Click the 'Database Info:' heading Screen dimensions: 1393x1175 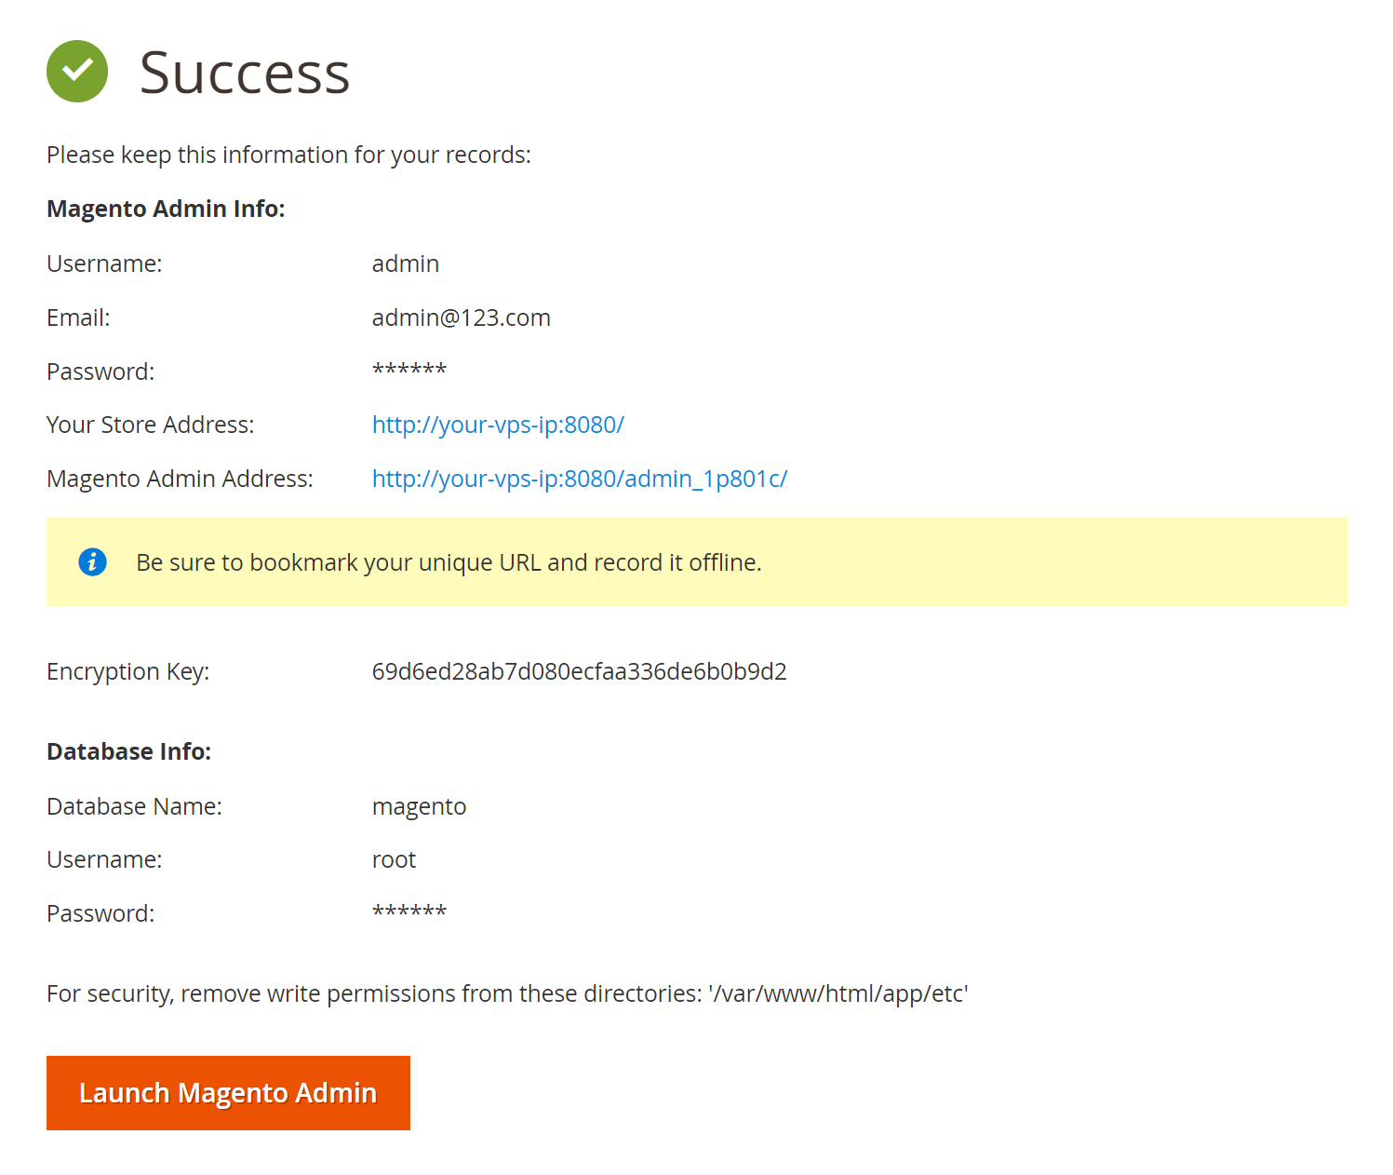click(128, 752)
